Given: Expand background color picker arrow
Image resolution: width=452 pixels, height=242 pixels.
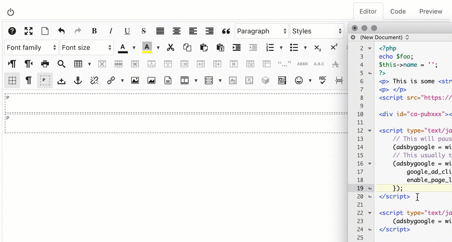Looking at the screenshot, I should pos(158,47).
